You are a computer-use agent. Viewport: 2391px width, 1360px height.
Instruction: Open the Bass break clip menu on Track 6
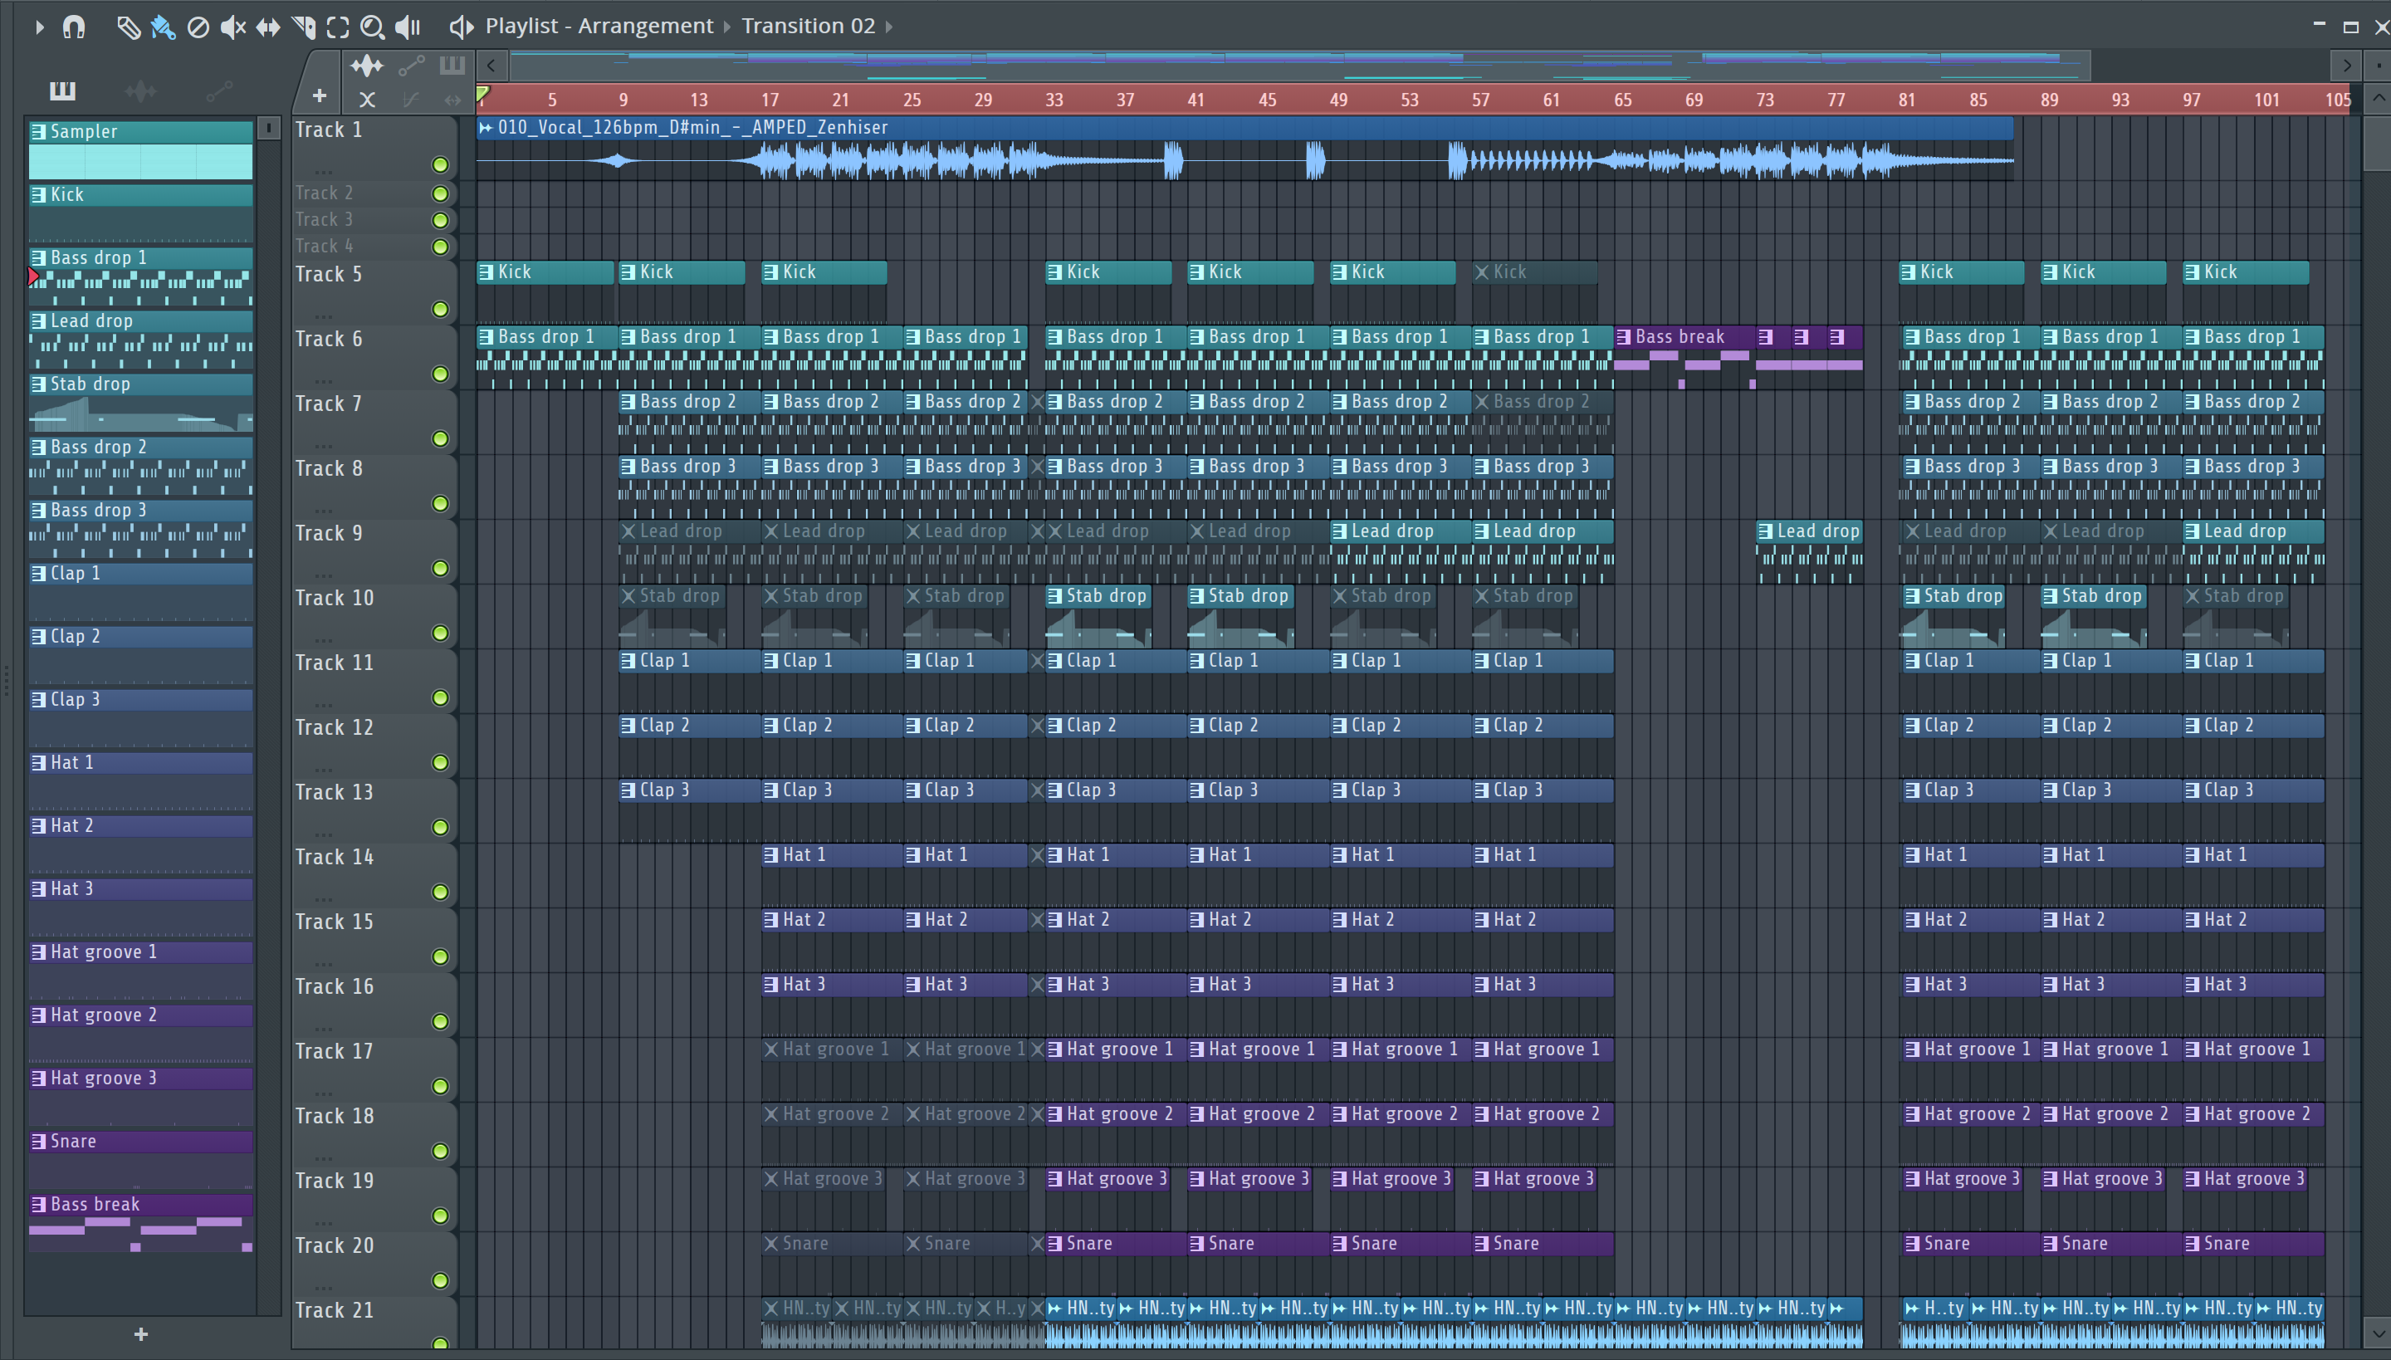click(1624, 337)
